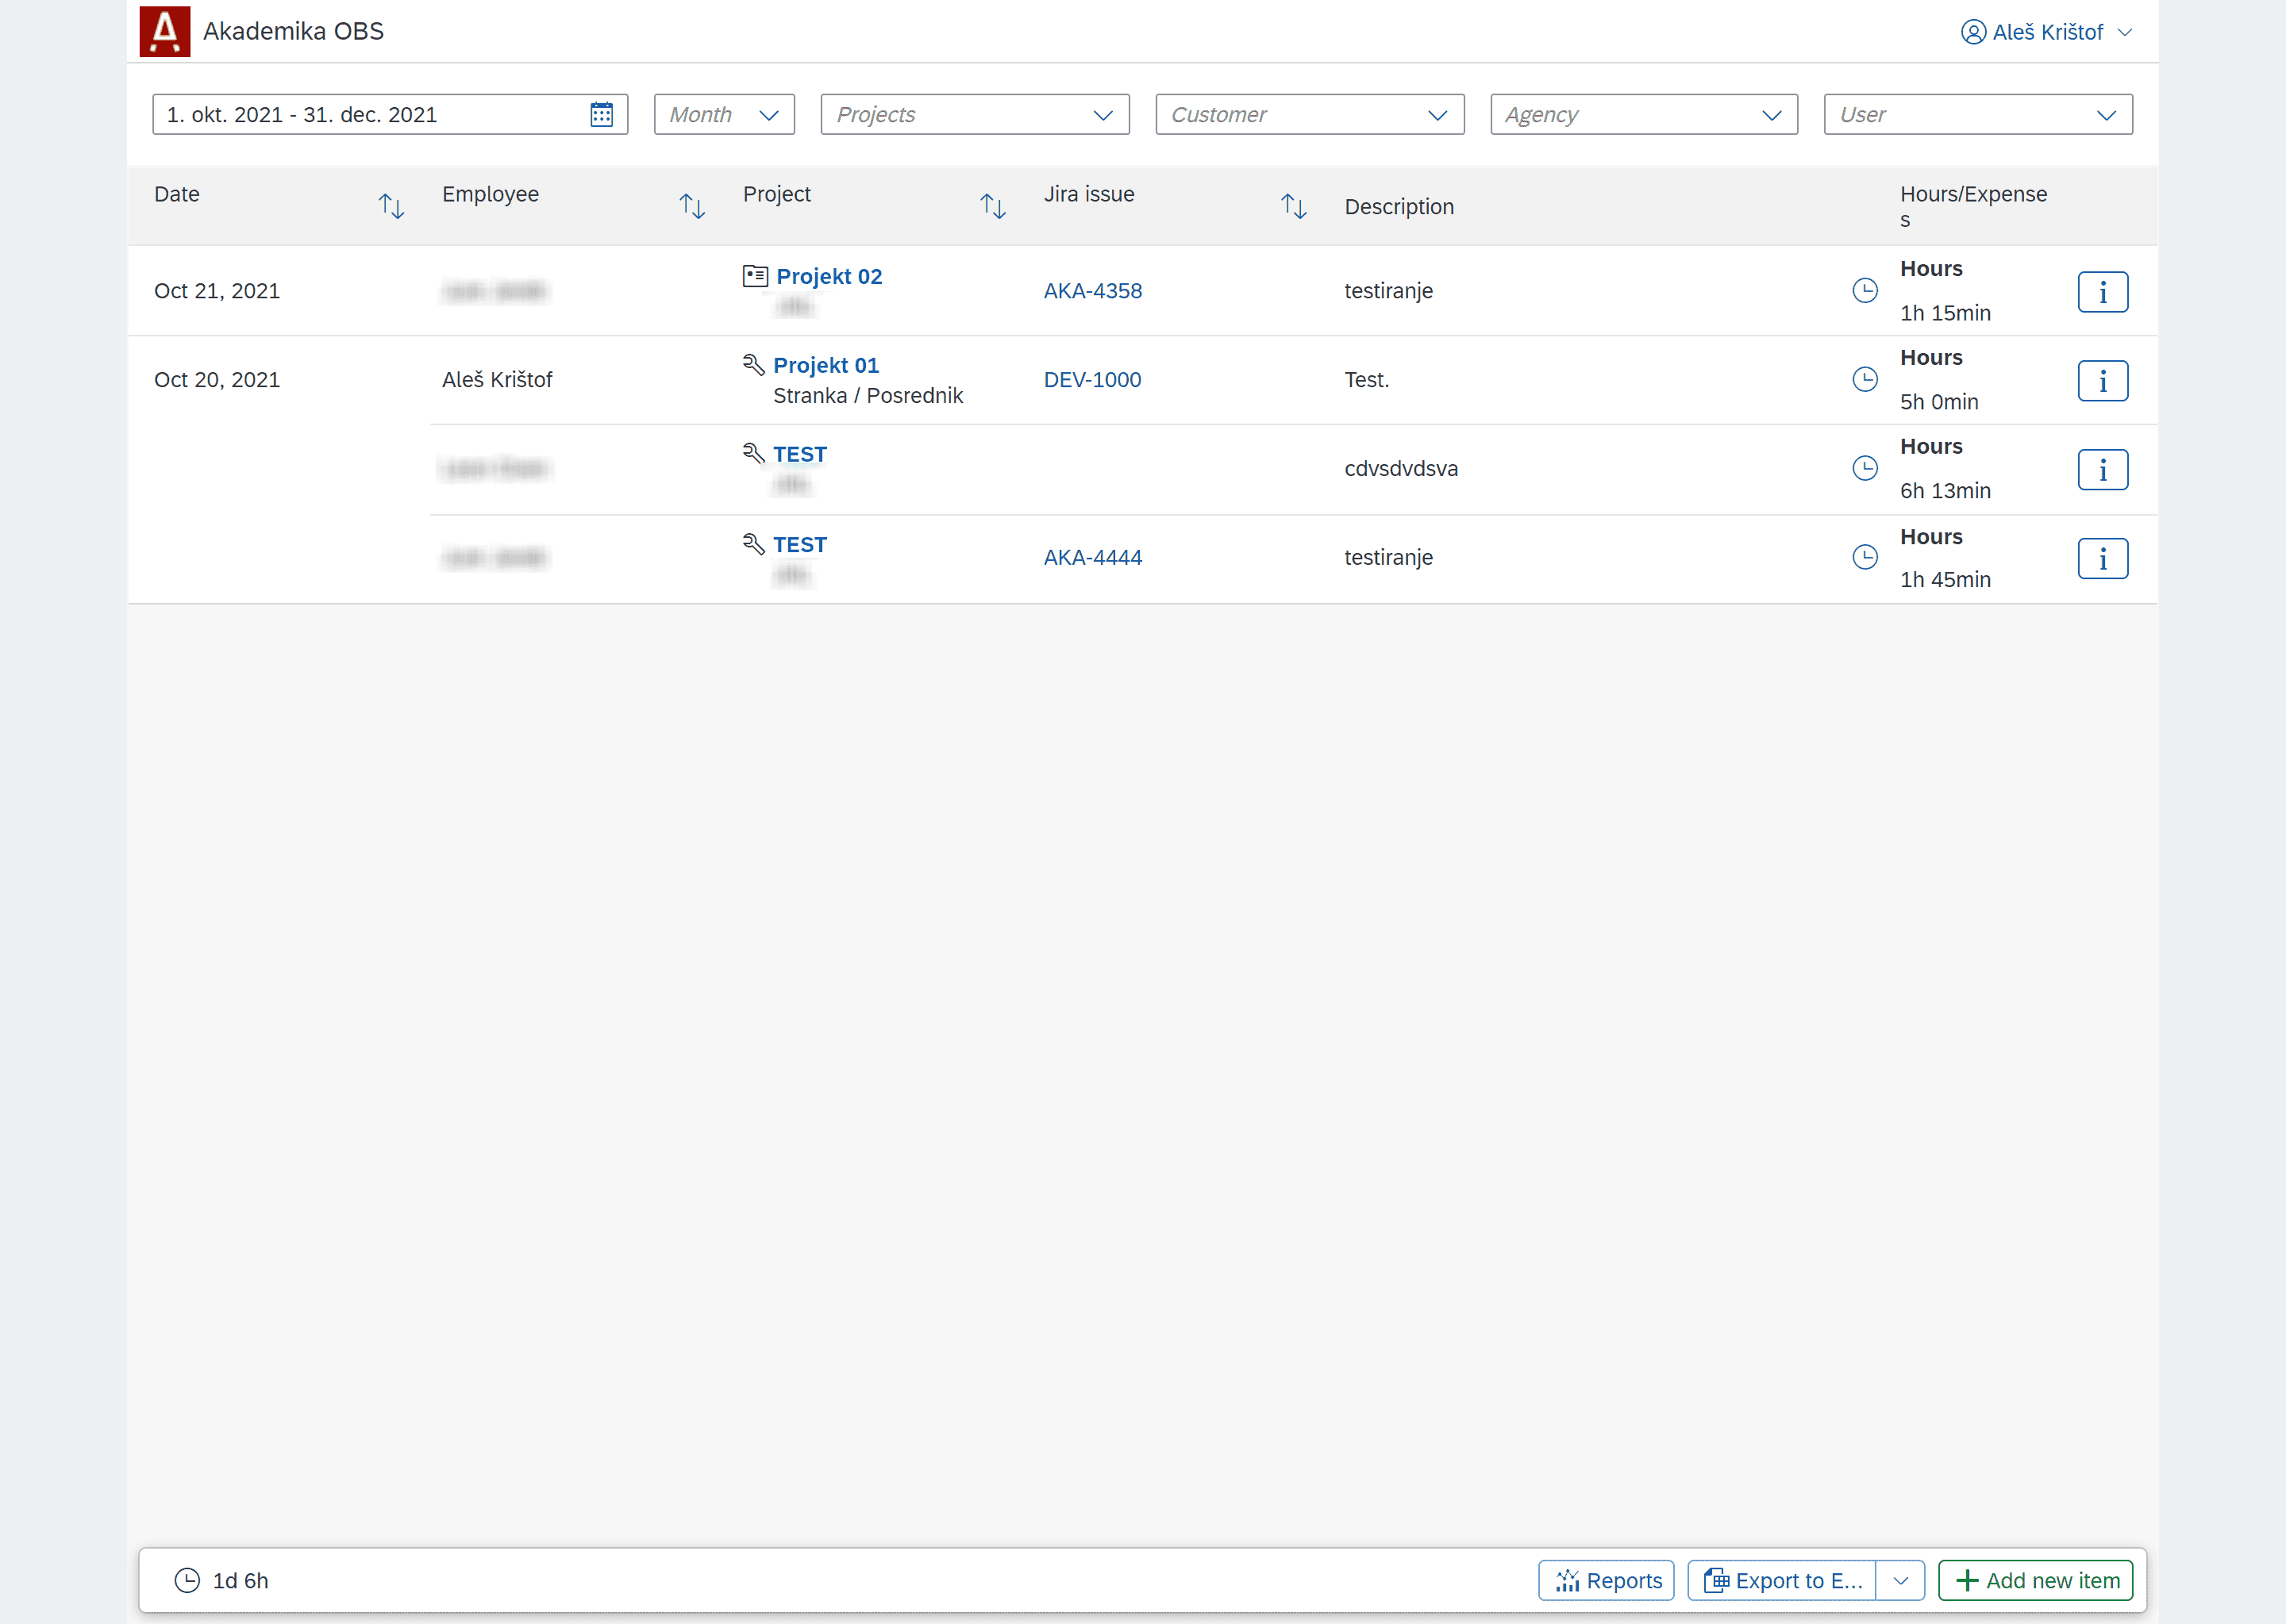Sort by Project column arrows

click(x=992, y=206)
